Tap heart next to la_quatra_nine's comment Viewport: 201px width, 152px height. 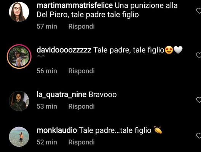(199, 100)
